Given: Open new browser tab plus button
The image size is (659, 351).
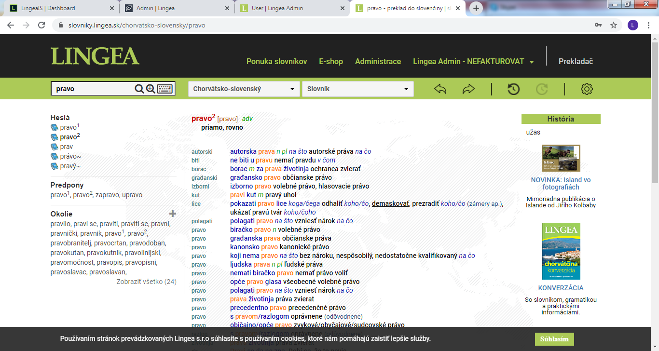Looking at the screenshot, I should tap(476, 8).
